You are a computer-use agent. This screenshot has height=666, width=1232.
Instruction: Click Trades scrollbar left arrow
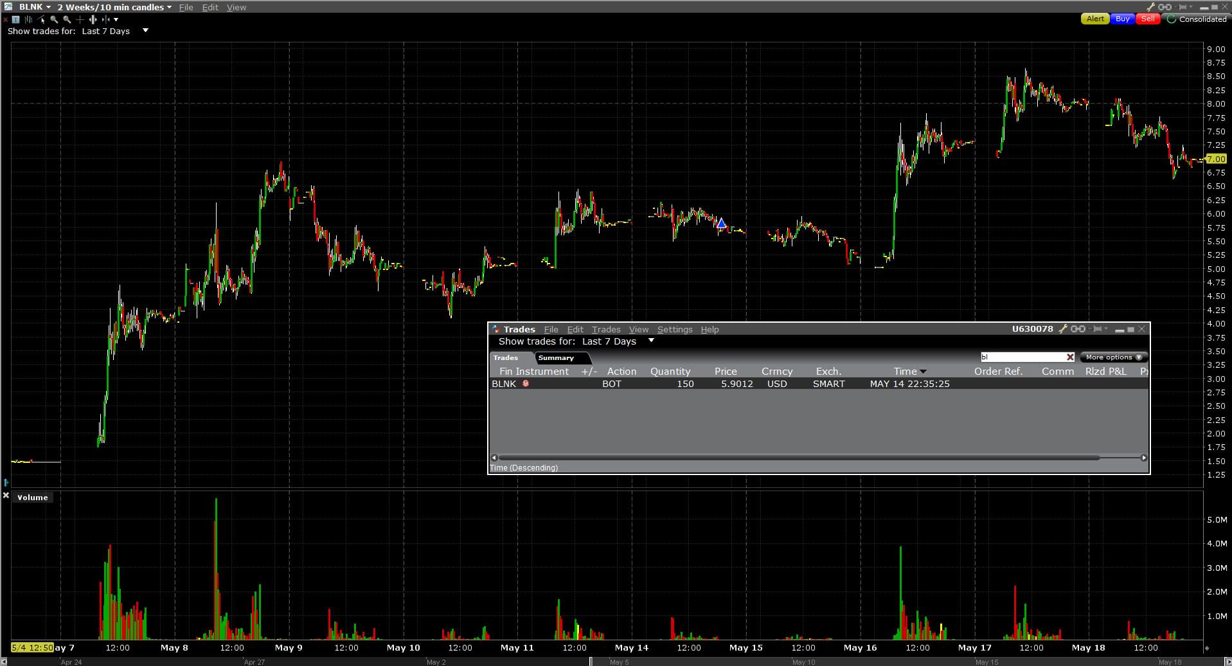click(494, 458)
